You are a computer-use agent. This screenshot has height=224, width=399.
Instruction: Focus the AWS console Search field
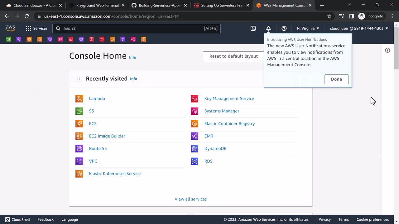(x=137, y=28)
